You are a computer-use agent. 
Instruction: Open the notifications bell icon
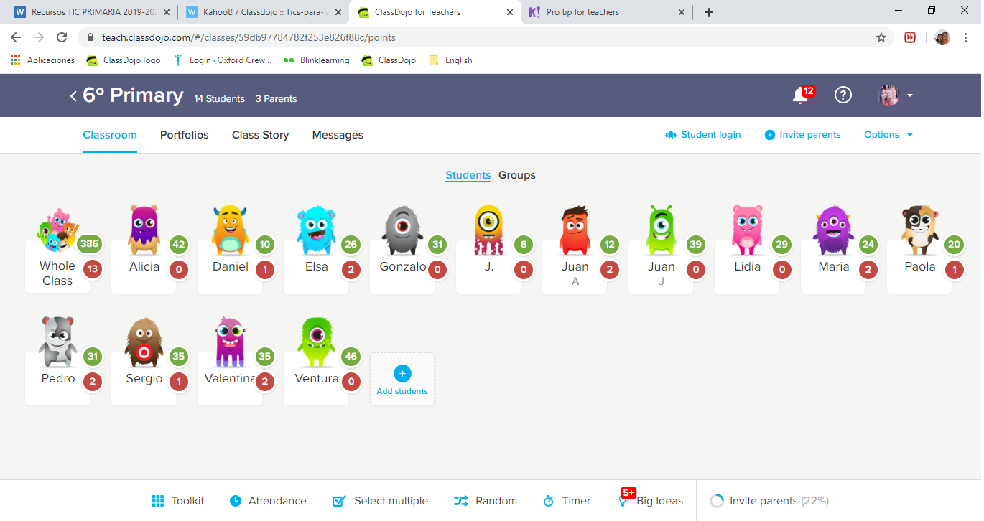coord(800,95)
